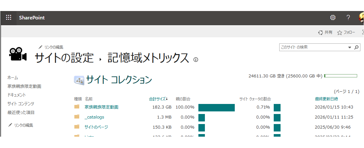Sort by 合計サイズ column header
The image size is (364, 148).
tap(158, 99)
